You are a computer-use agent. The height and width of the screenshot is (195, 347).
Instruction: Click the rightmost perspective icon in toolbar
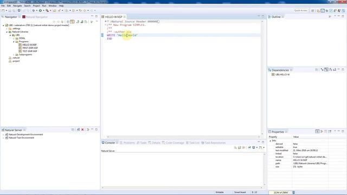coord(343,11)
